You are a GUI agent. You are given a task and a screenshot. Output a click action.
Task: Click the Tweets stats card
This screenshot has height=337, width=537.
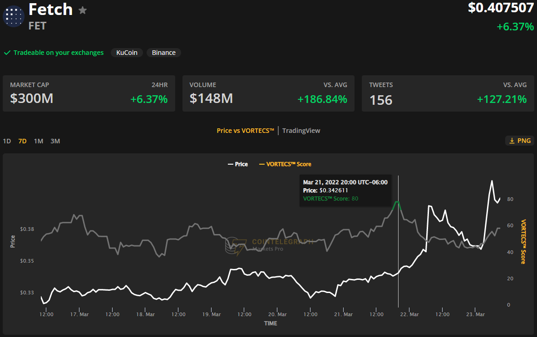(448, 93)
